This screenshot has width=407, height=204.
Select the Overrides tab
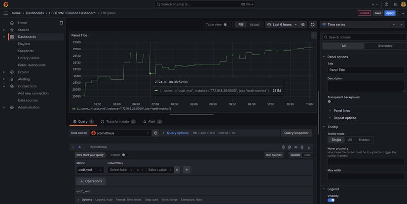coord(385,46)
